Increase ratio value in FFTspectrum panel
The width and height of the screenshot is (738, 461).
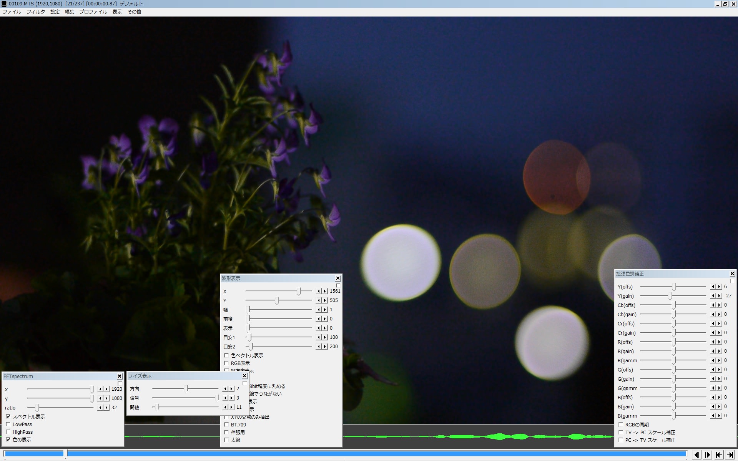[x=107, y=408]
